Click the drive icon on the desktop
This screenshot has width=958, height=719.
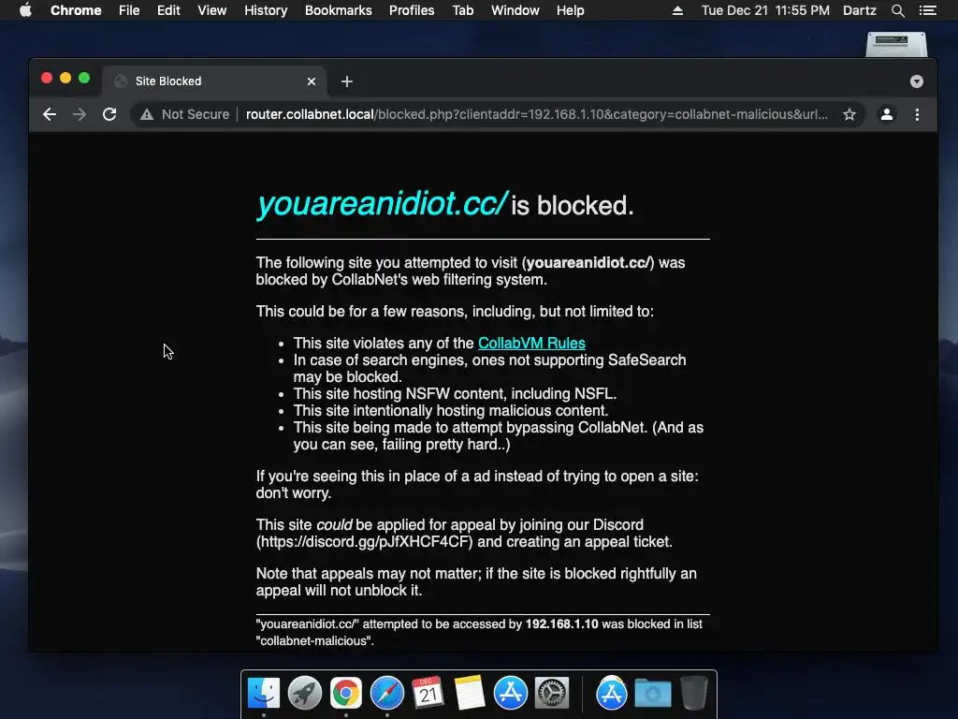tap(896, 44)
